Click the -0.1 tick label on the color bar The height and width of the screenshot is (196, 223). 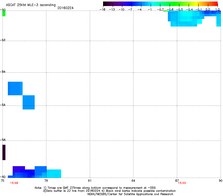click(199, 10)
